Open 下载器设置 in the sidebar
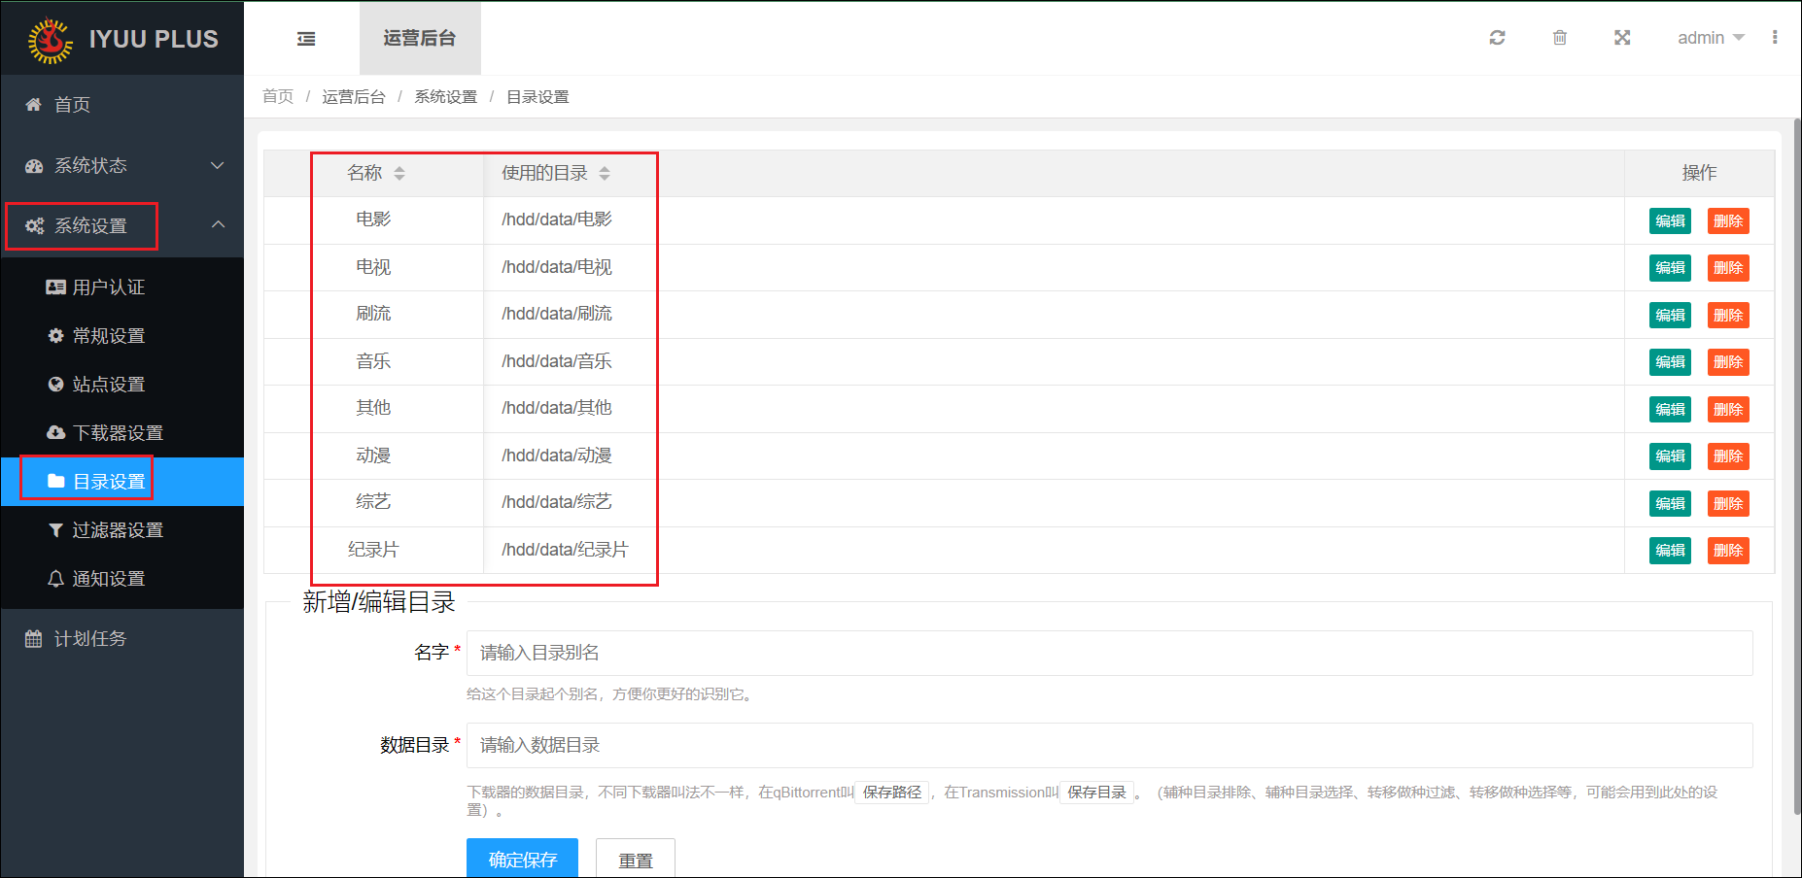Screen dimensions: 1802x878 [117, 433]
